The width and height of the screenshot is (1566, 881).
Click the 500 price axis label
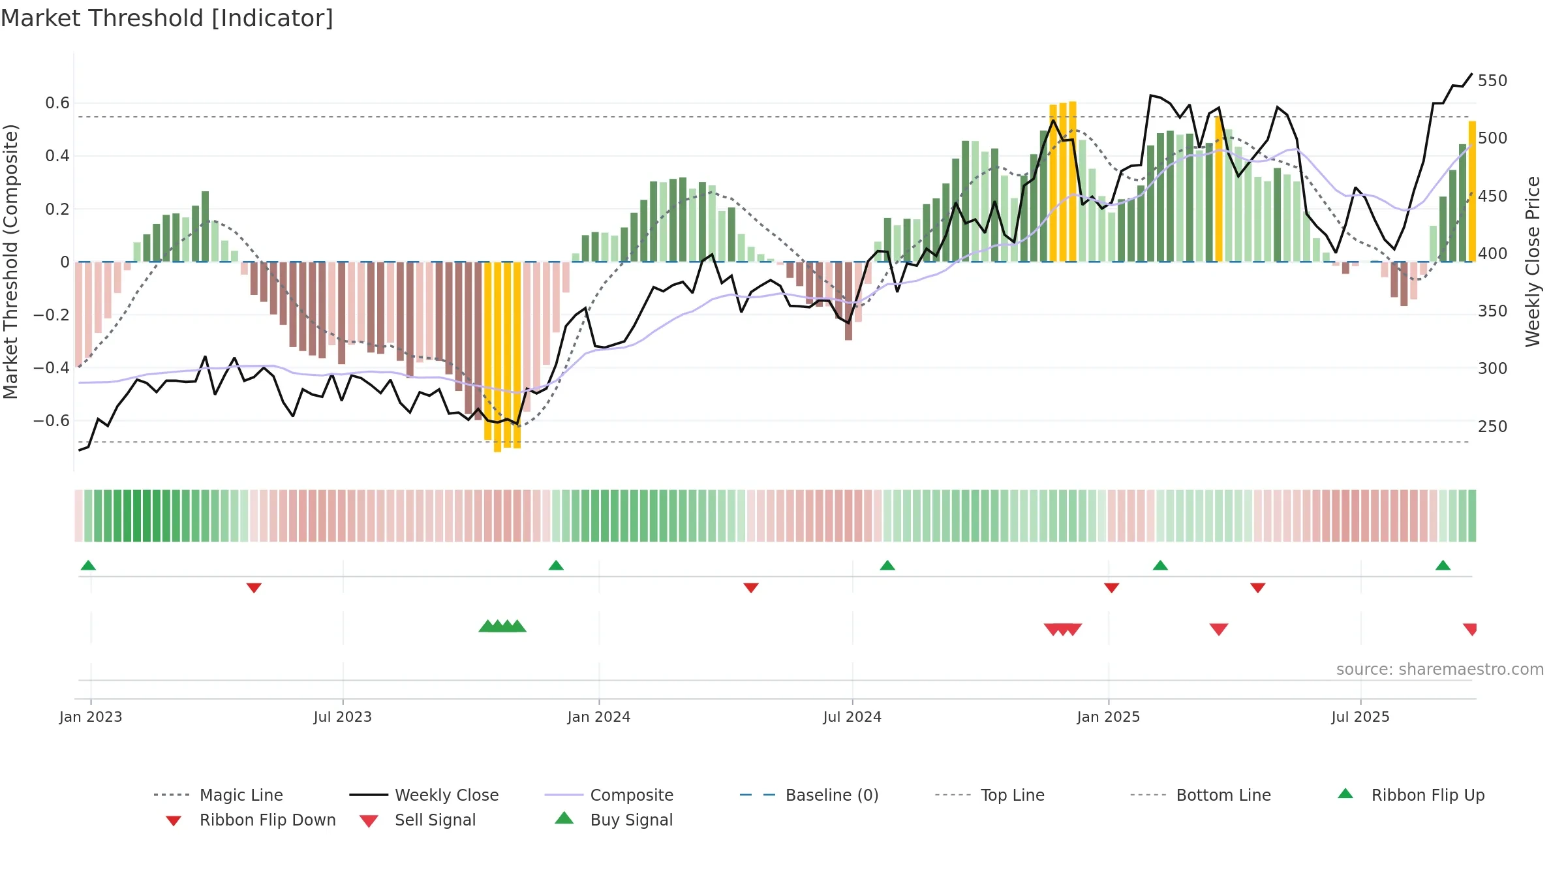pyautogui.click(x=1493, y=138)
